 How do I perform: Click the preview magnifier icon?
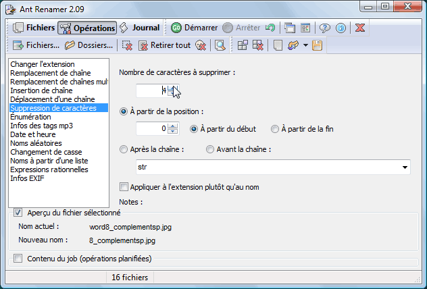coord(220,45)
